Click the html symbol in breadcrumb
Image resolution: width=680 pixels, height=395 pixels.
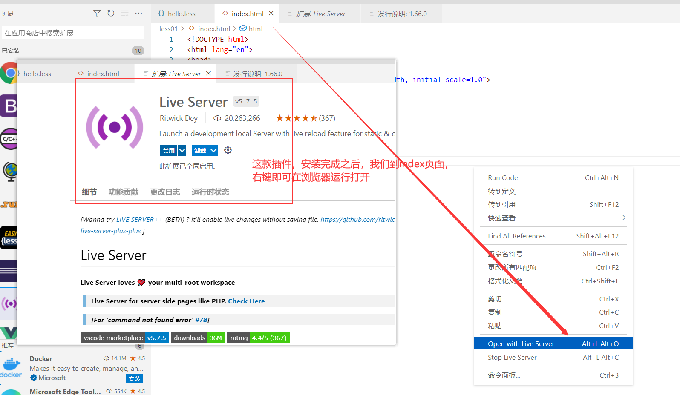[251, 29]
